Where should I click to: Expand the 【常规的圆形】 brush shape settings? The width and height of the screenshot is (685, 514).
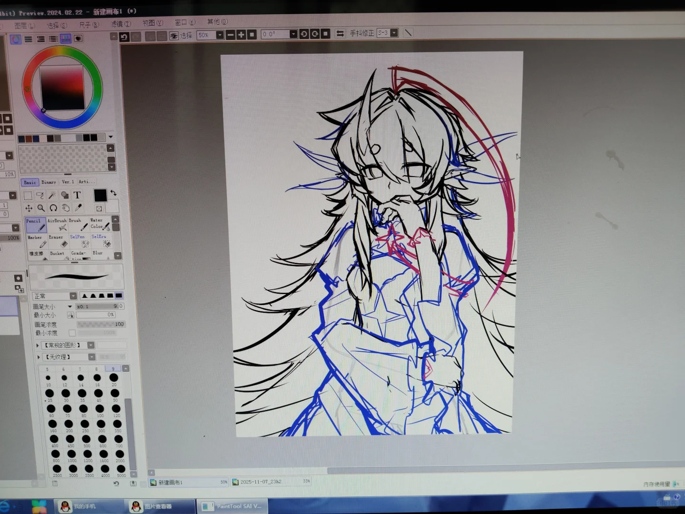[x=38, y=346]
